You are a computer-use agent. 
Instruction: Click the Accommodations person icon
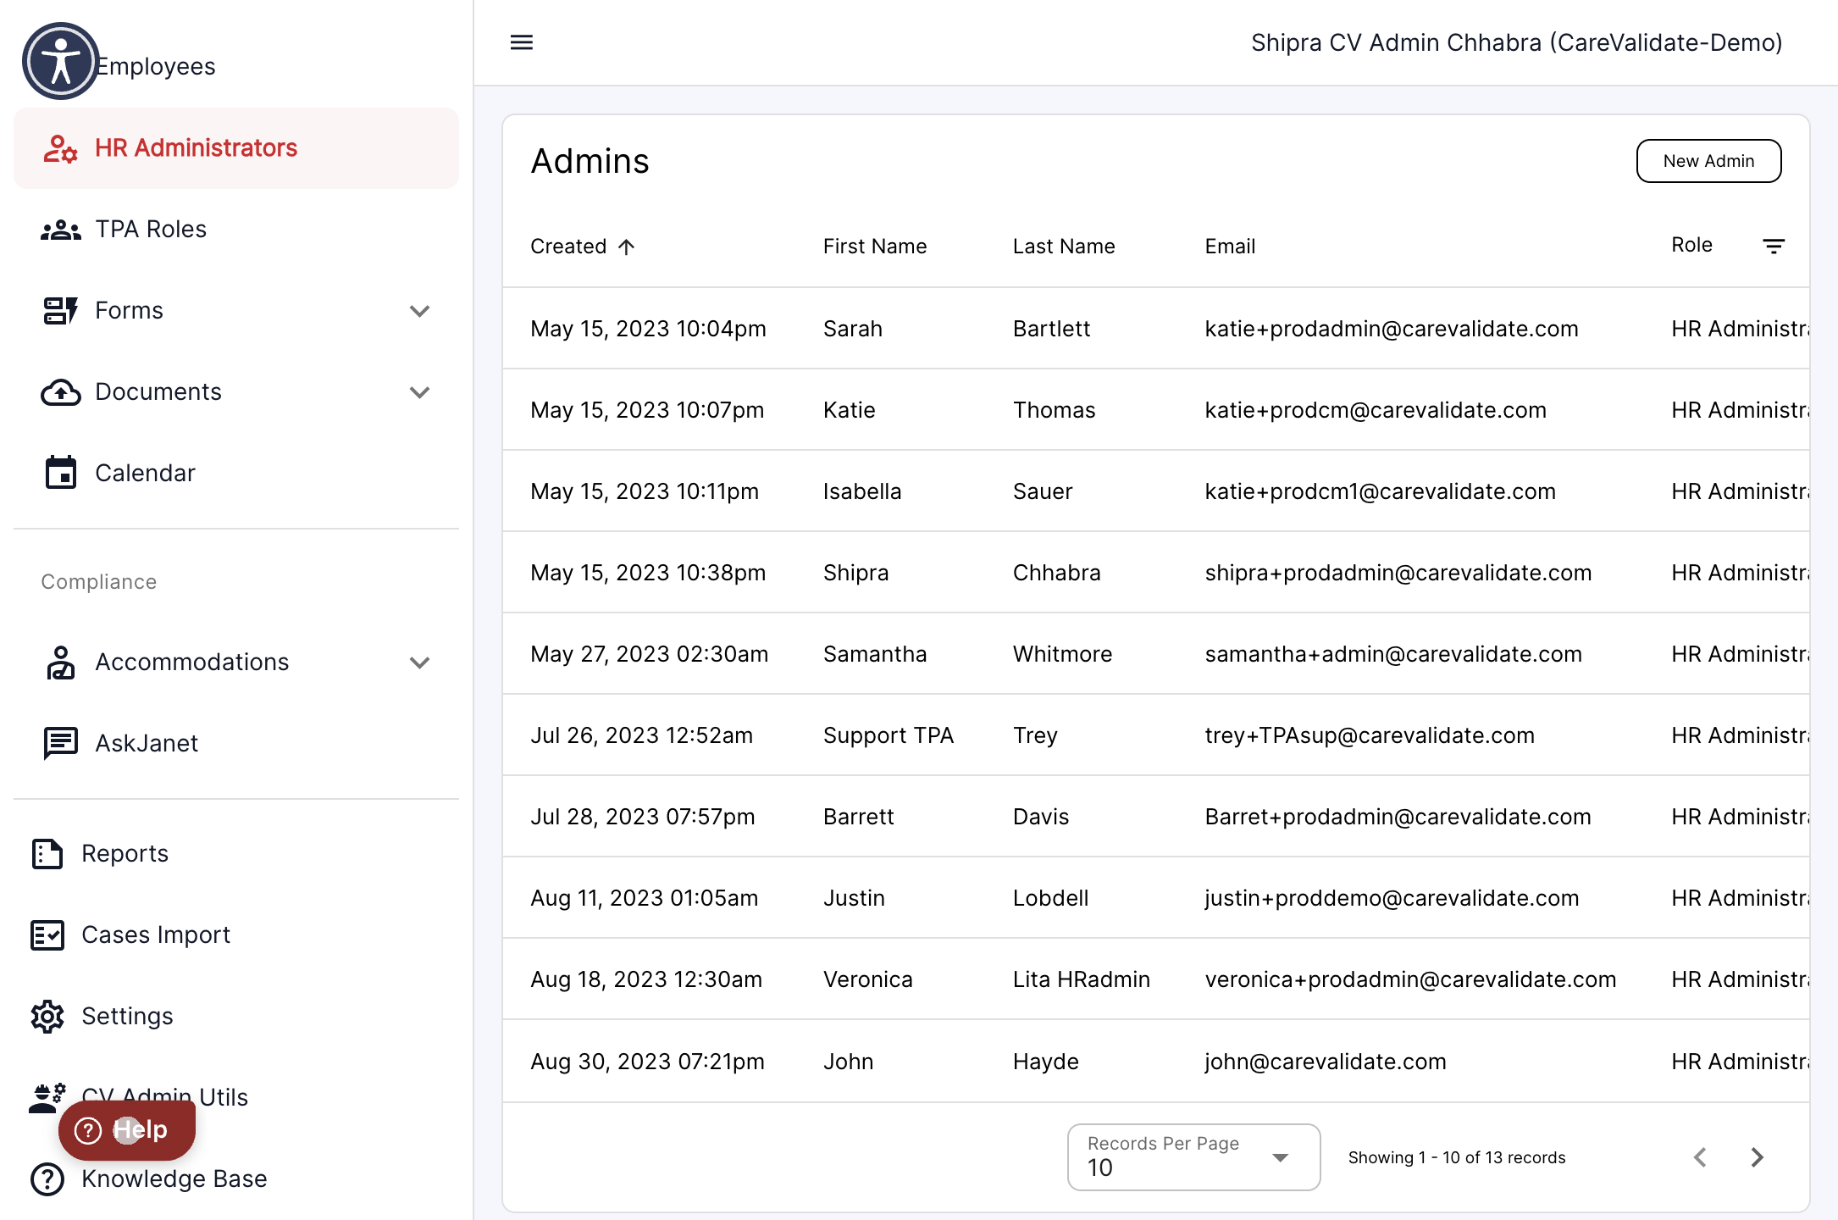(60, 663)
